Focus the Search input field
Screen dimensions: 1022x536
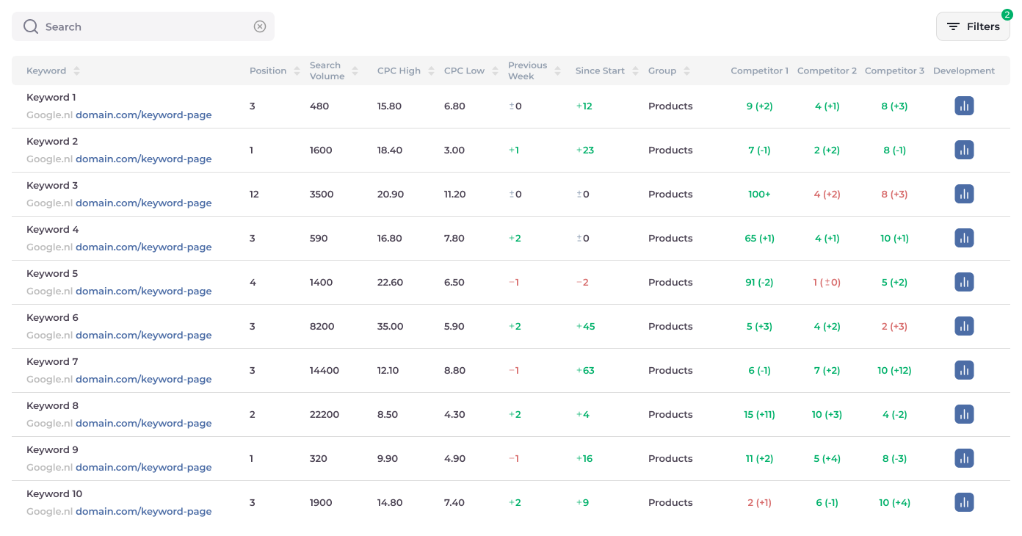click(x=143, y=26)
